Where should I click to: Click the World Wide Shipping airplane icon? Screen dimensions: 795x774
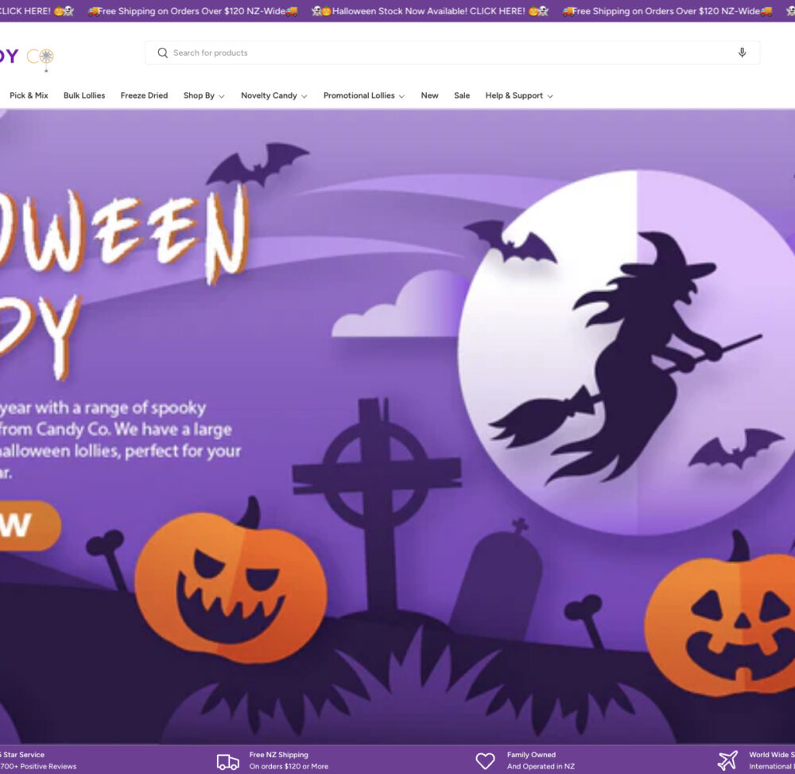coord(727,761)
